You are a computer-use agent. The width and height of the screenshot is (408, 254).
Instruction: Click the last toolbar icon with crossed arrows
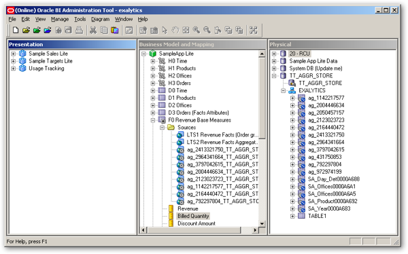point(253,30)
